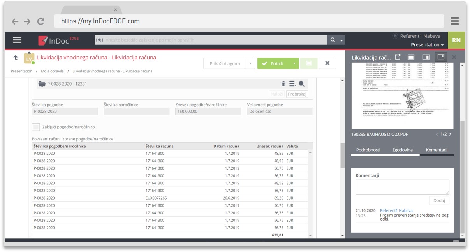Check the Zaključi pogodbo/naročilnico checkbox
Viewport: 470px width, 252px height.
(36, 127)
